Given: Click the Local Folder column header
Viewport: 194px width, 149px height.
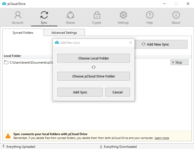Looking at the screenshot, I should (12, 56).
